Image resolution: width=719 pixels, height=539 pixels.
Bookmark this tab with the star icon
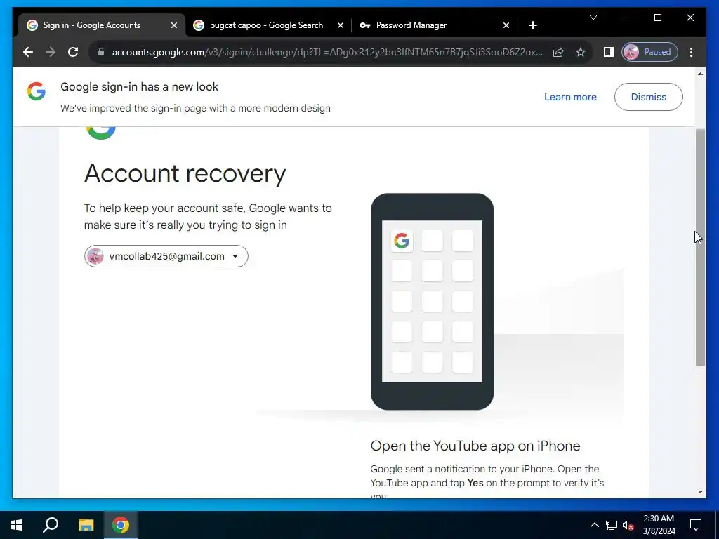(x=581, y=52)
